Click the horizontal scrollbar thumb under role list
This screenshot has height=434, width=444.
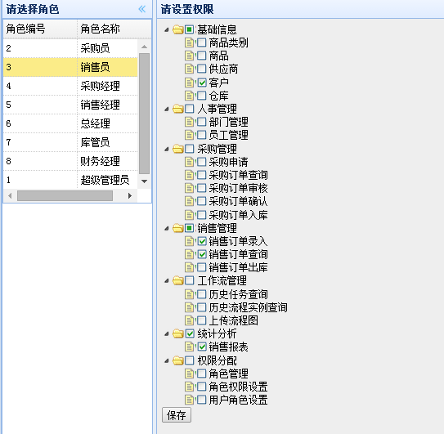(65, 195)
